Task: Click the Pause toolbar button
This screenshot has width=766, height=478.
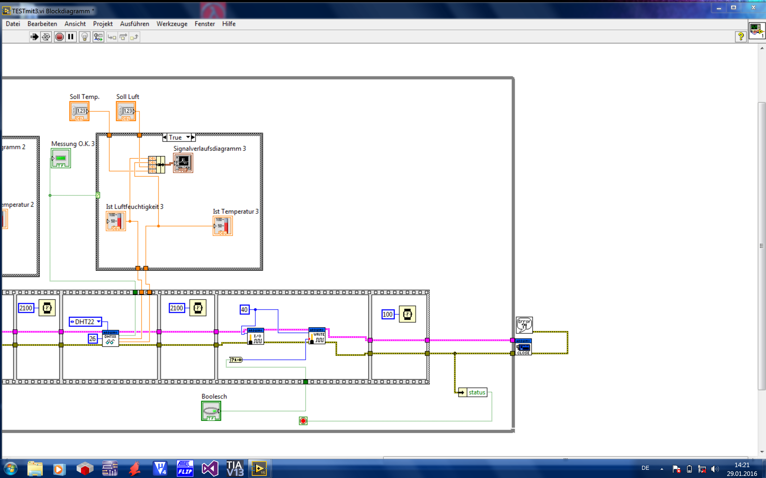Action: pyautogui.click(x=71, y=37)
